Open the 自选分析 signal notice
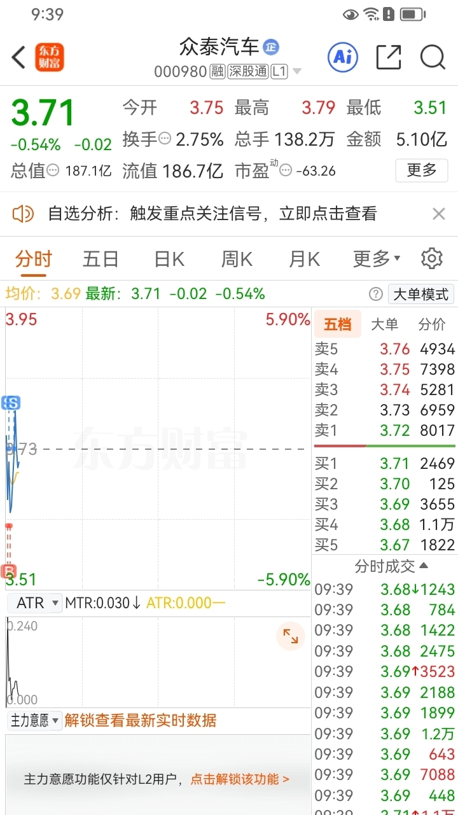The image size is (458, 815). click(x=212, y=214)
